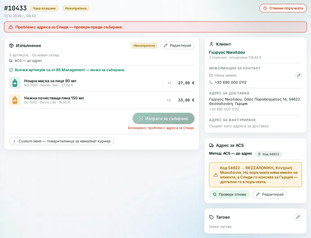Edit tags with the Тагове pencil icon

coord(298,217)
